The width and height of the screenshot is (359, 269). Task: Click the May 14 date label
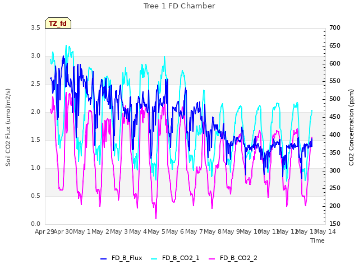coord(325,231)
